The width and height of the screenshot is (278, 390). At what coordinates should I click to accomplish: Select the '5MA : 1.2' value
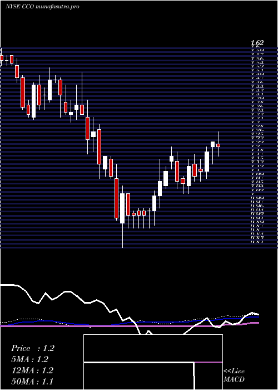pos(30,359)
